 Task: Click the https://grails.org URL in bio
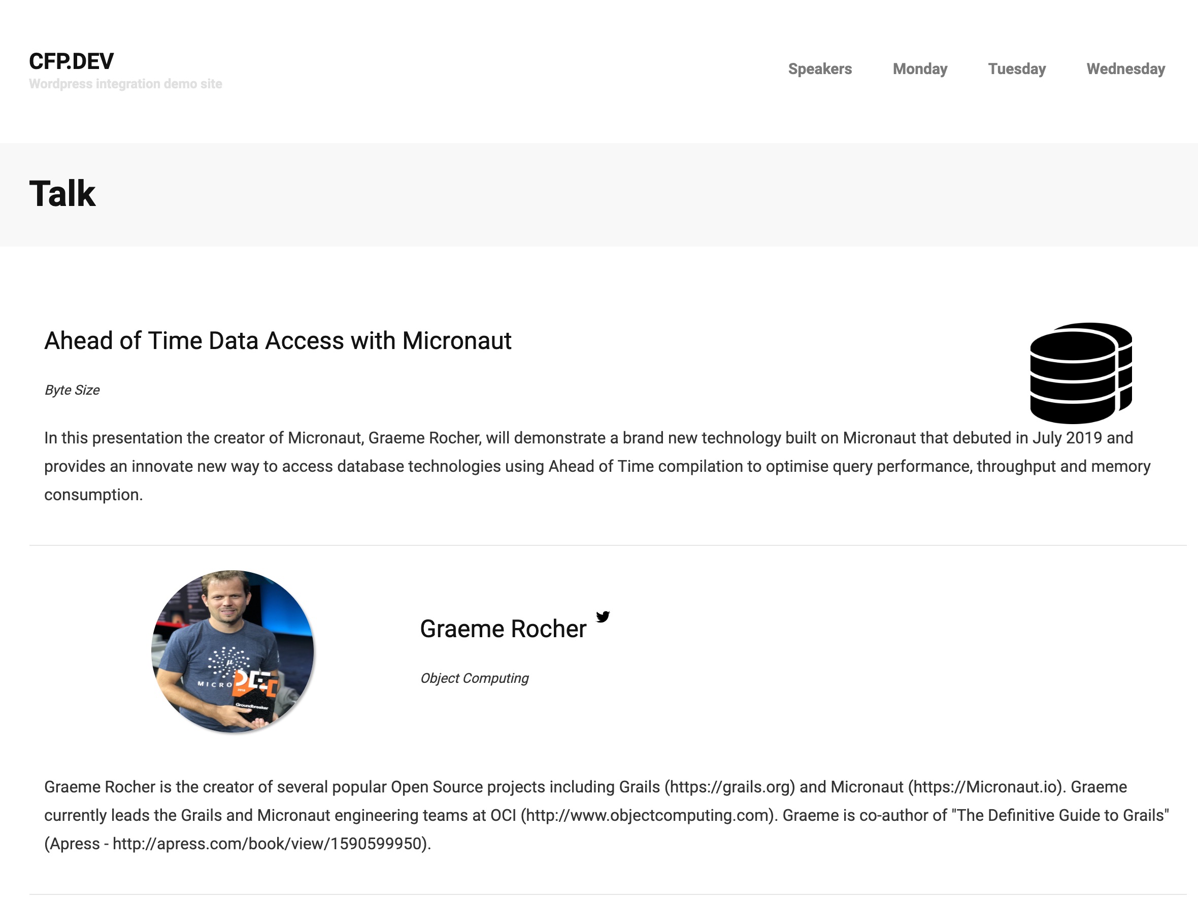tap(730, 787)
